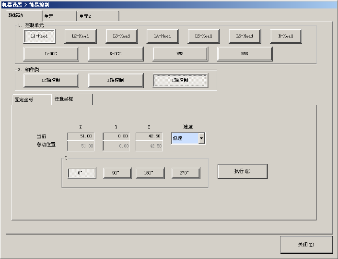This screenshot has width=338, height=259.
Task: Set T angle to 180°
Action: click(x=150, y=173)
